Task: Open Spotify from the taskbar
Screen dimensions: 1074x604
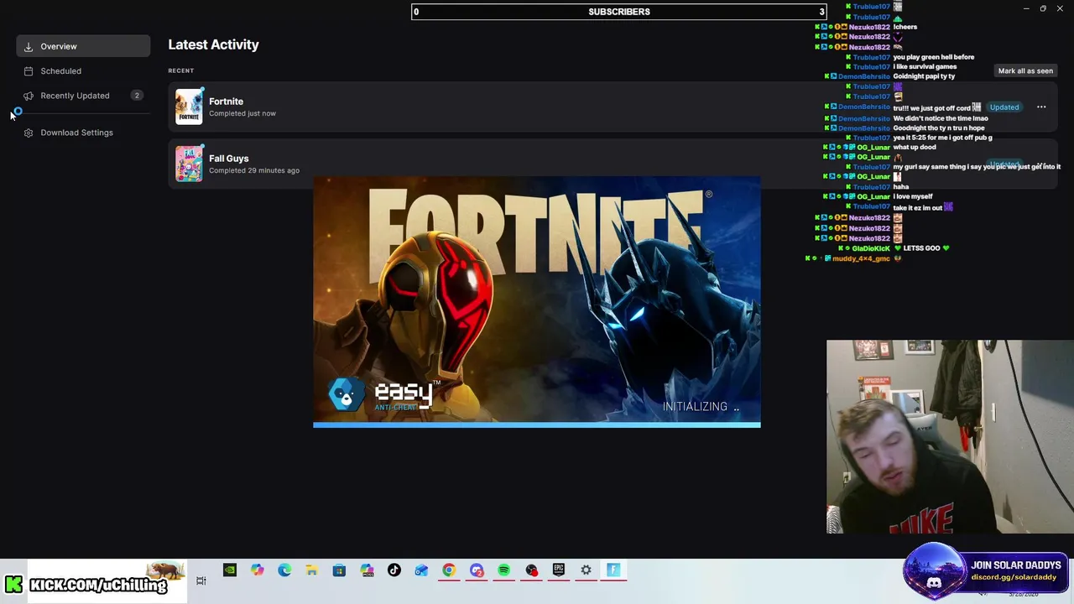Action: click(x=503, y=570)
